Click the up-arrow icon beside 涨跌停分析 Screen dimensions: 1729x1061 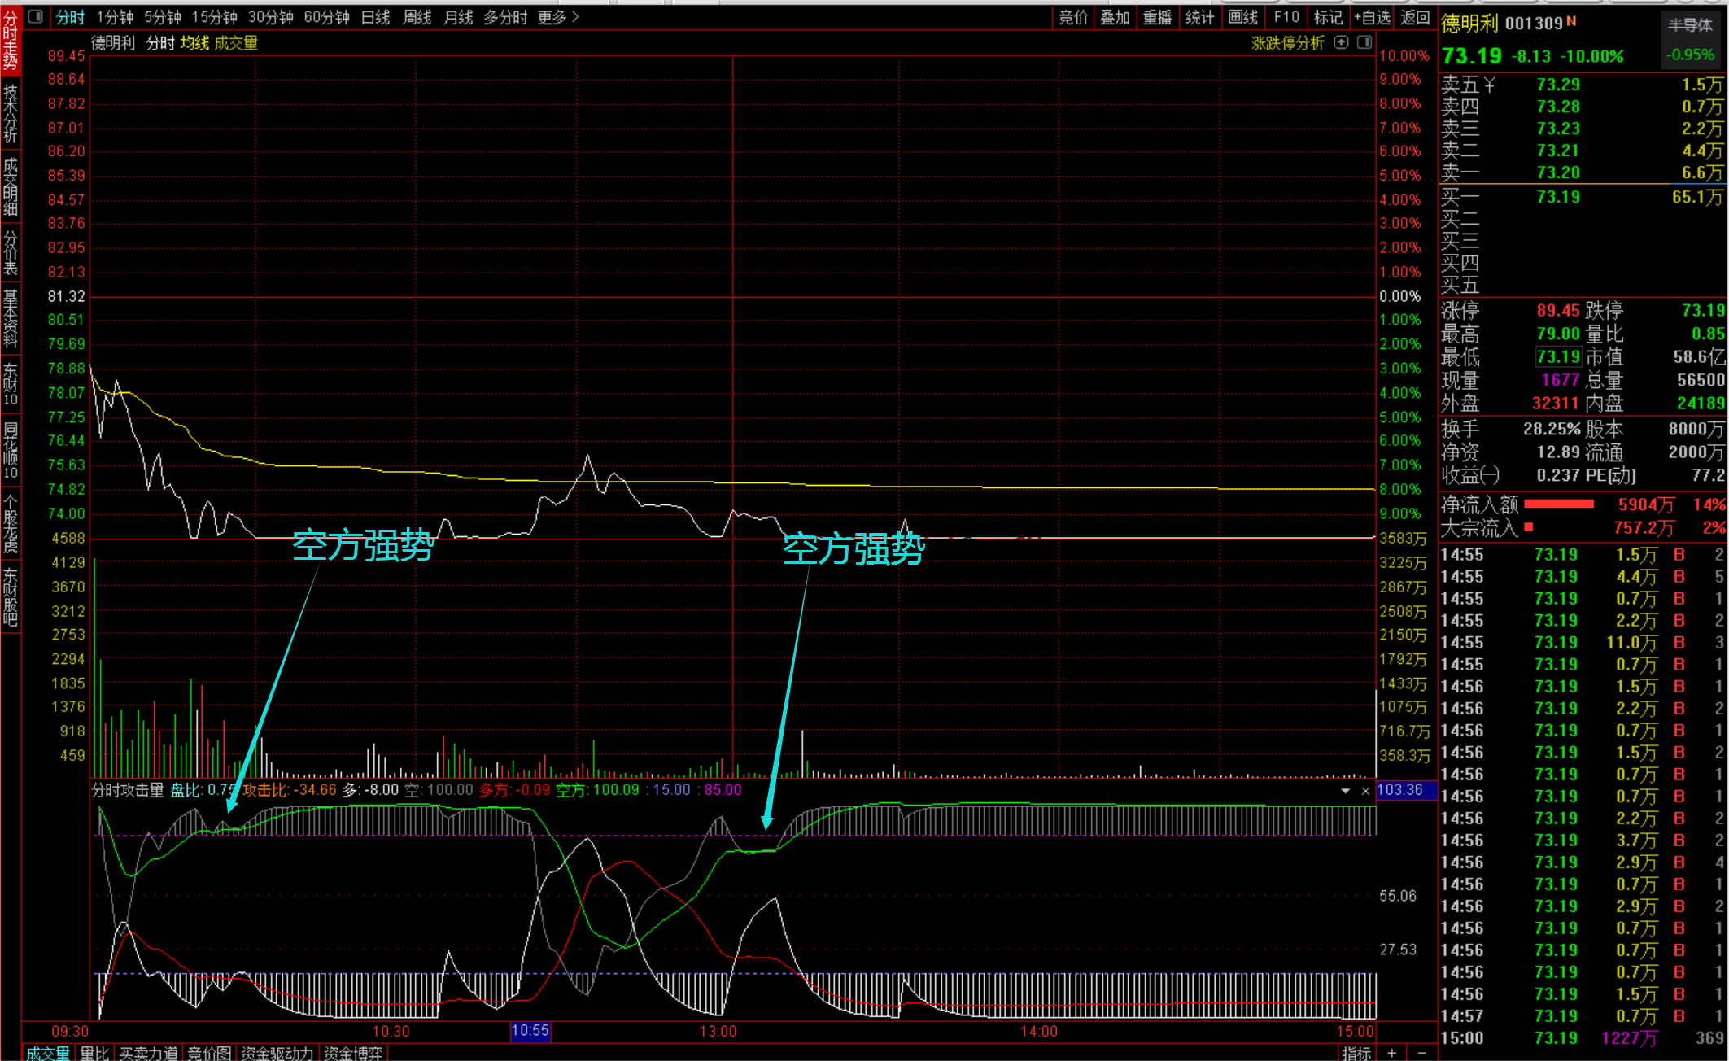1342,42
